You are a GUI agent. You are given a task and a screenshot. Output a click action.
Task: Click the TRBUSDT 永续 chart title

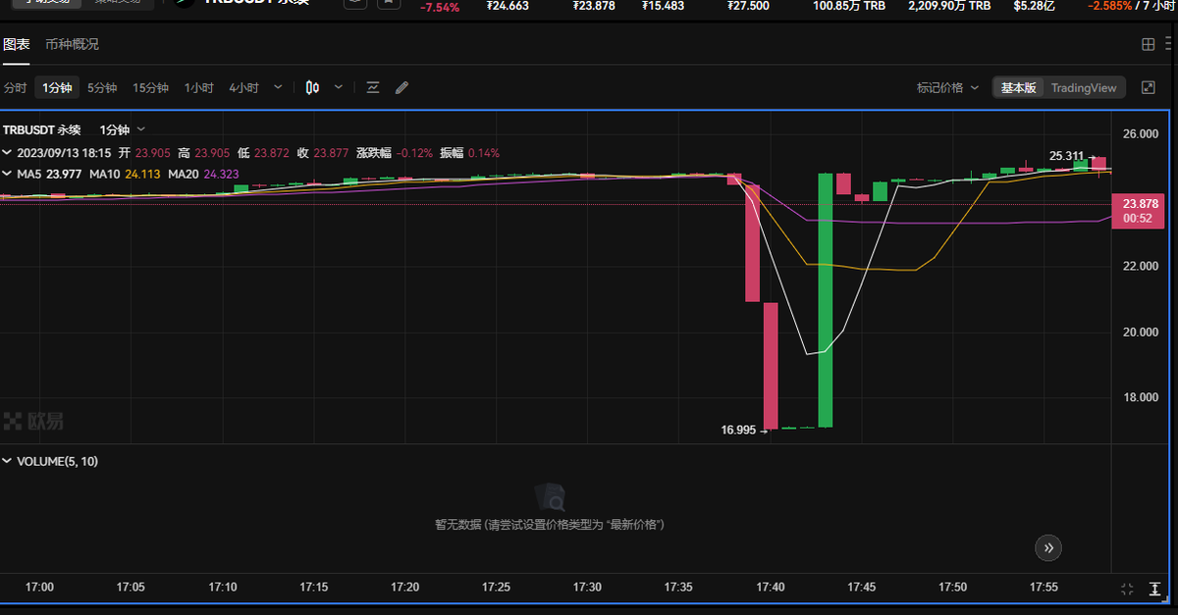tap(41, 129)
